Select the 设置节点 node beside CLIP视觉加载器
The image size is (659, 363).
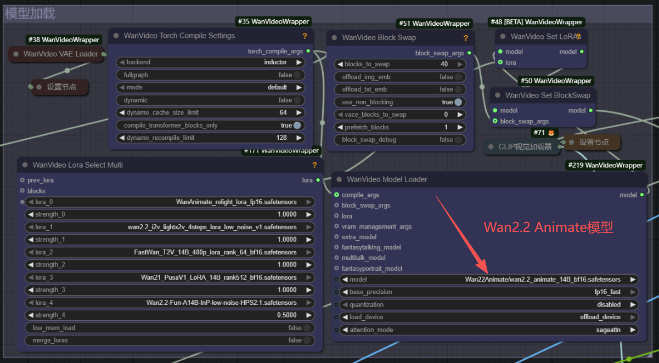pyautogui.click(x=593, y=143)
